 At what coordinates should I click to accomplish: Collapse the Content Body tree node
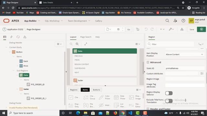pos(6,47)
